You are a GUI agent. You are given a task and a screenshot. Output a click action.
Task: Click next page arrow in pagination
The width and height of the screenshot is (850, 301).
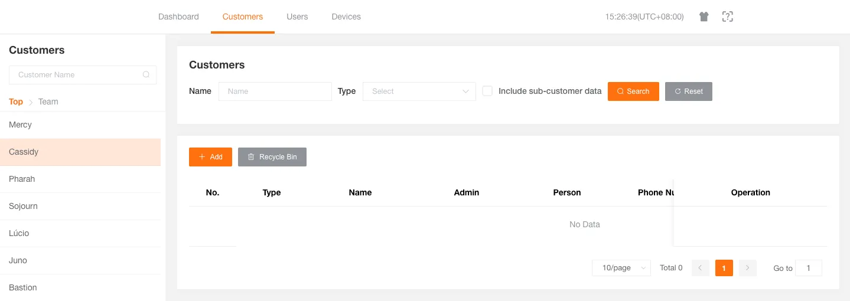748,268
